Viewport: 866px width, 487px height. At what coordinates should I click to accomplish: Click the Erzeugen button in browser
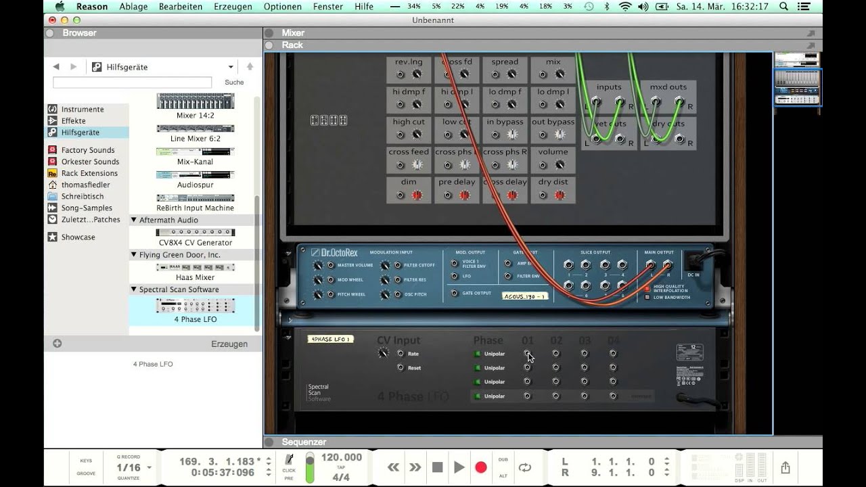[229, 344]
